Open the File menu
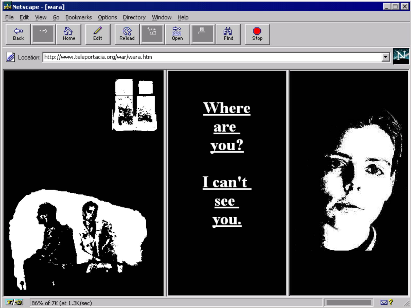Screen dimensions: 411x308 coord(9,17)
